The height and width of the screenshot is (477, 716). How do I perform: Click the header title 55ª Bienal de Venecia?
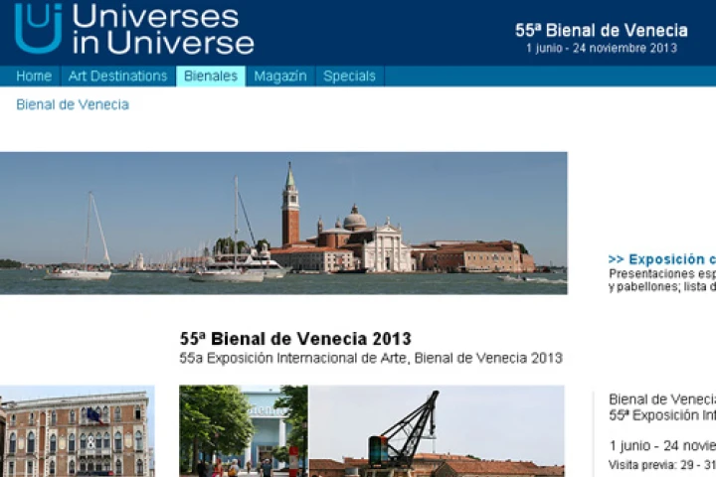[x=601, y=30]
